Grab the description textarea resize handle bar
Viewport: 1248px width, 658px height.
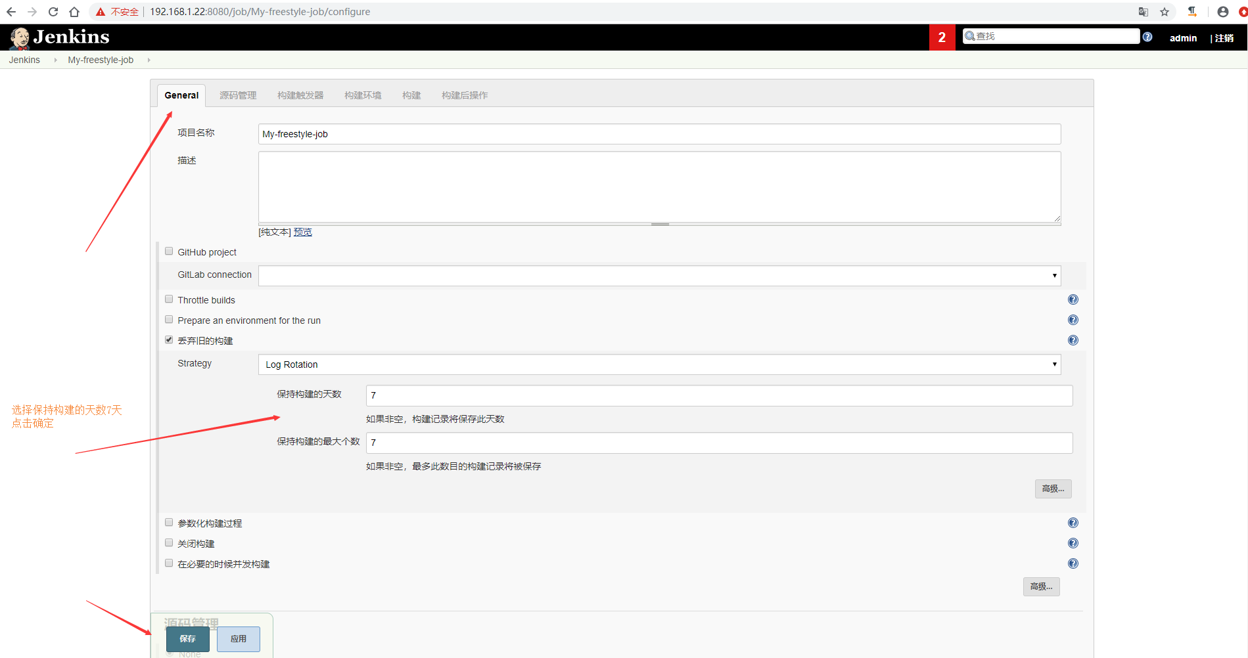click(x=659, y=225)
